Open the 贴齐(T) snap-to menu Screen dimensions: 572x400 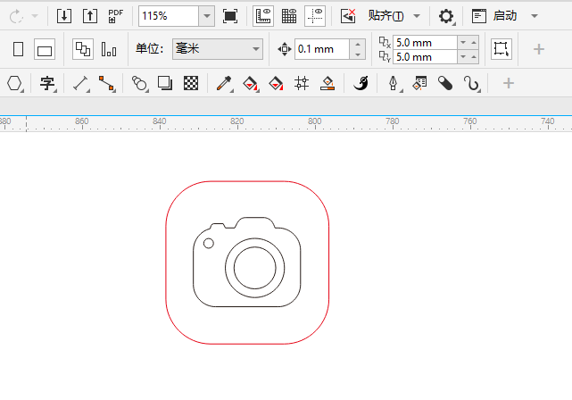tap(386, 16)
